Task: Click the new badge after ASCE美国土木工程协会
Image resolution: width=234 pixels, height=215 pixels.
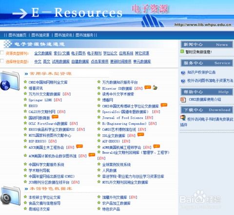Action: pos(79,146)
